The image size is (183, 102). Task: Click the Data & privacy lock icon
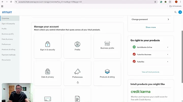click(48, 71)
